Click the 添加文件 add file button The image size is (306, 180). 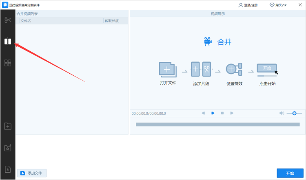32,173
